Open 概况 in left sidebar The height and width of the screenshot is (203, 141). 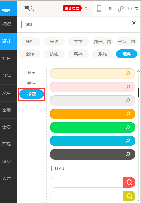8,24
